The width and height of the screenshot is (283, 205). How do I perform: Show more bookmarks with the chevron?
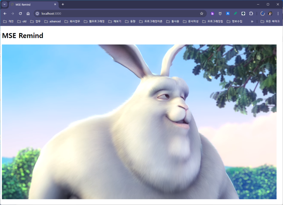click(x=252, y=21)
